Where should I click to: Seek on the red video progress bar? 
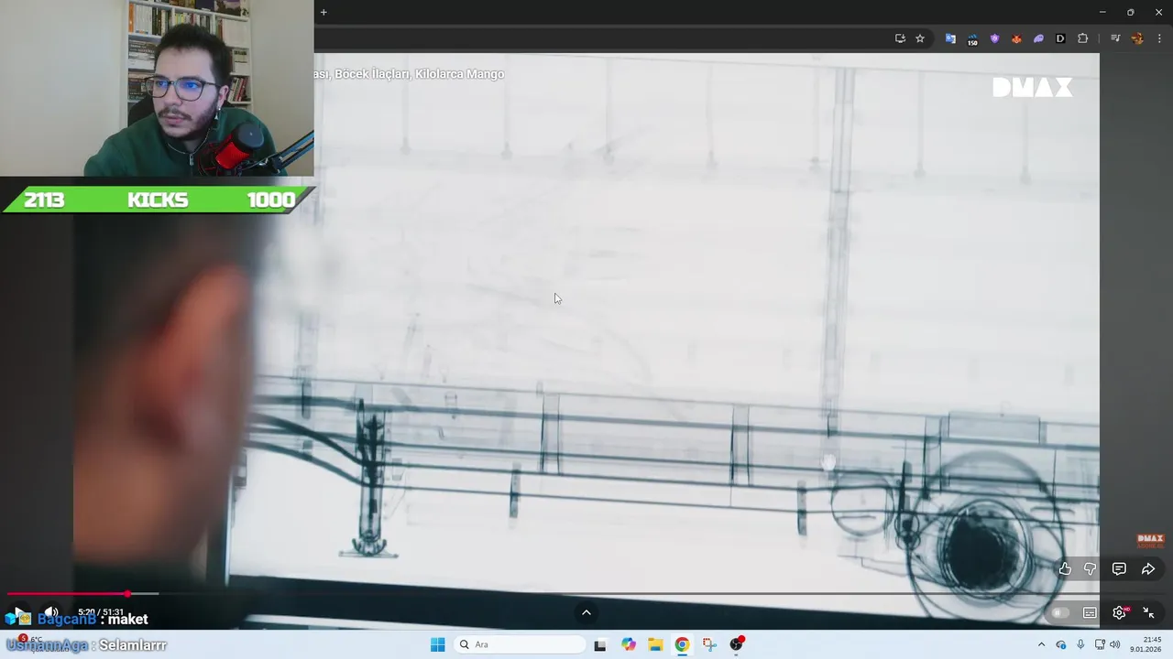[x=586, y=594]
